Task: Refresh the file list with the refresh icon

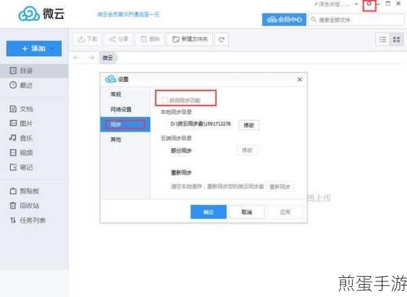Action: tap(221, 39)
